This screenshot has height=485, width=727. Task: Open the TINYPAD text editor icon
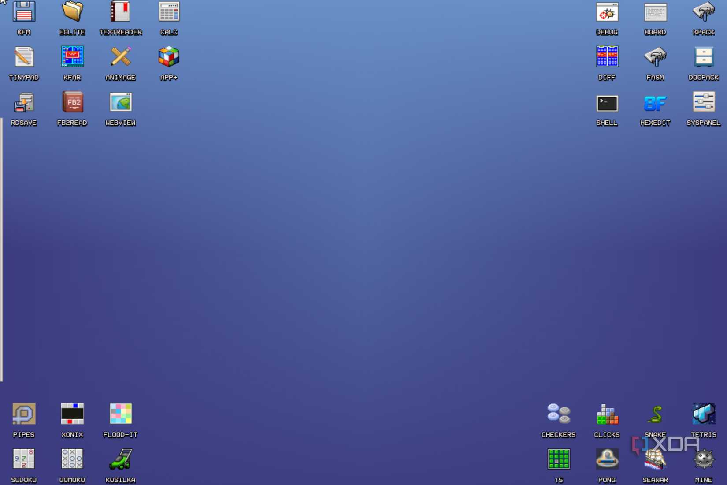(x=24, y=57)
